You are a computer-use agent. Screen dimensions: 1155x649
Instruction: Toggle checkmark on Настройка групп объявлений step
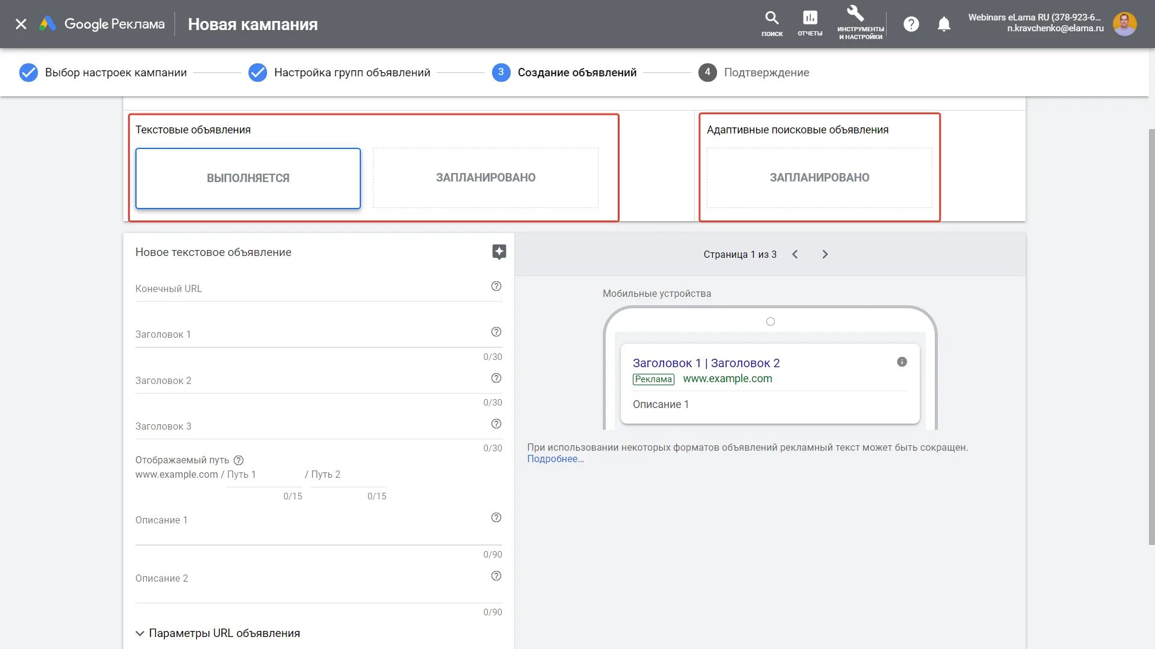257,72
